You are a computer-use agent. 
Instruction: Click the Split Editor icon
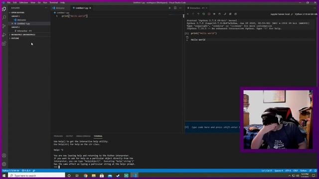coord(175,8)
